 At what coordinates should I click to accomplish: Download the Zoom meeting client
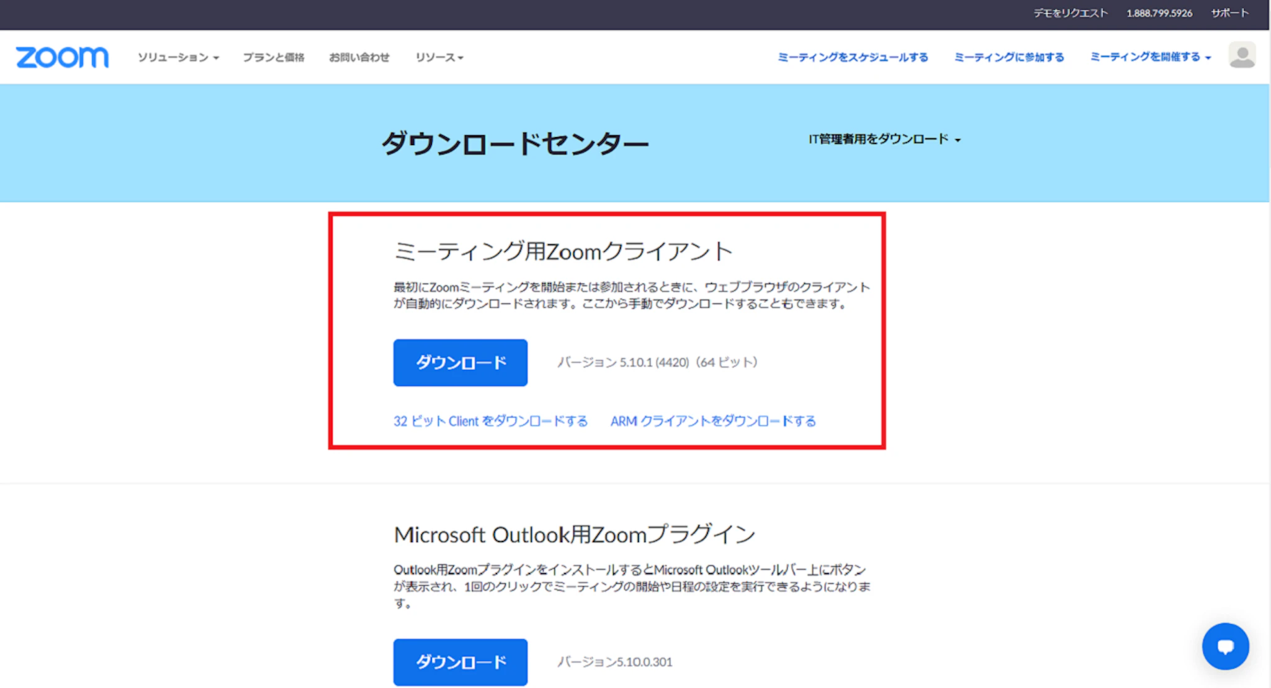click(x=460, y=362)
